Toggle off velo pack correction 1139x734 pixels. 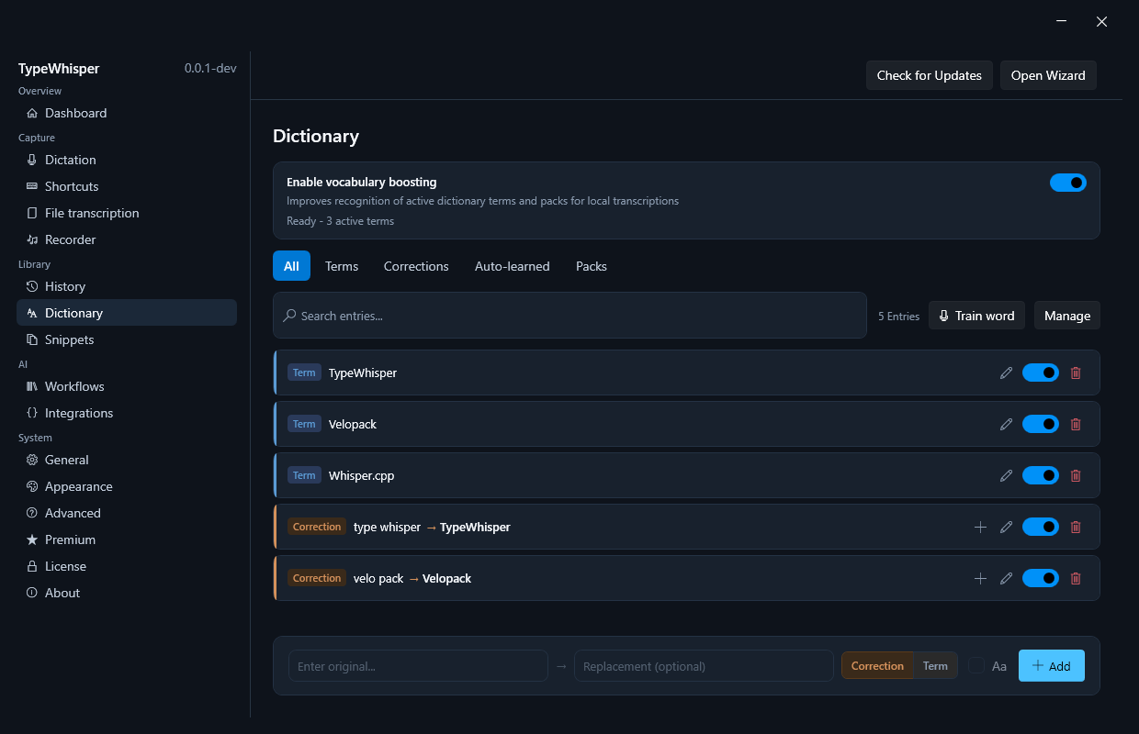point(1041,578)
